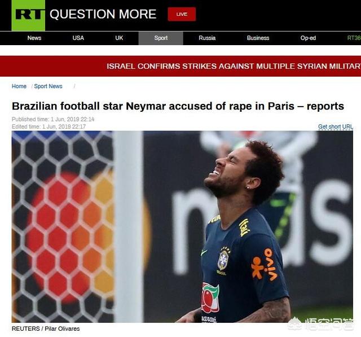The width and height of the screenshot is (361, 337).
Task: Open the Op-ed section
Action: [x=308, y=38]
